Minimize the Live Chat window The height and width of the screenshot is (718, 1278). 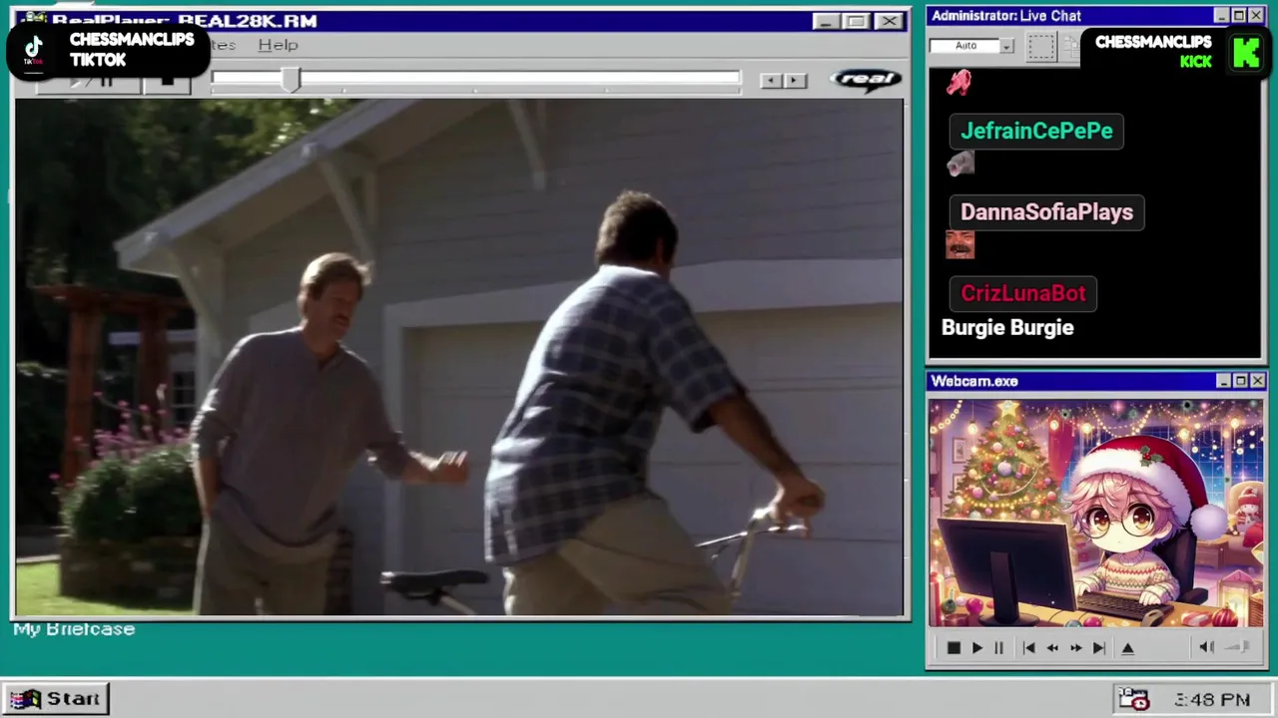[x=1222, y=16]
